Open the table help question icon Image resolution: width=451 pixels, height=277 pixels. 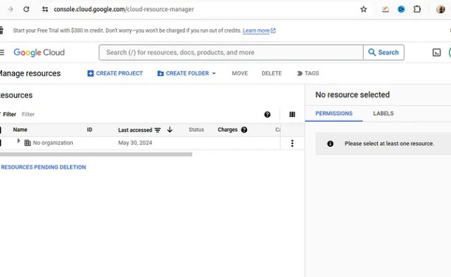(x=267, y=114)
